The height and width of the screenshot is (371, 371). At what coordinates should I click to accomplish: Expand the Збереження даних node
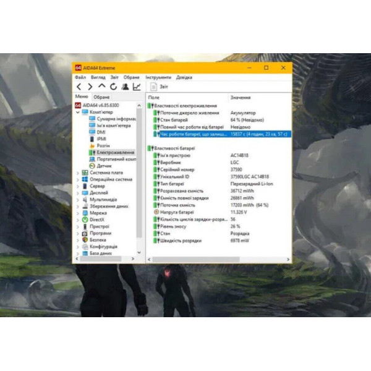point(78,207)
